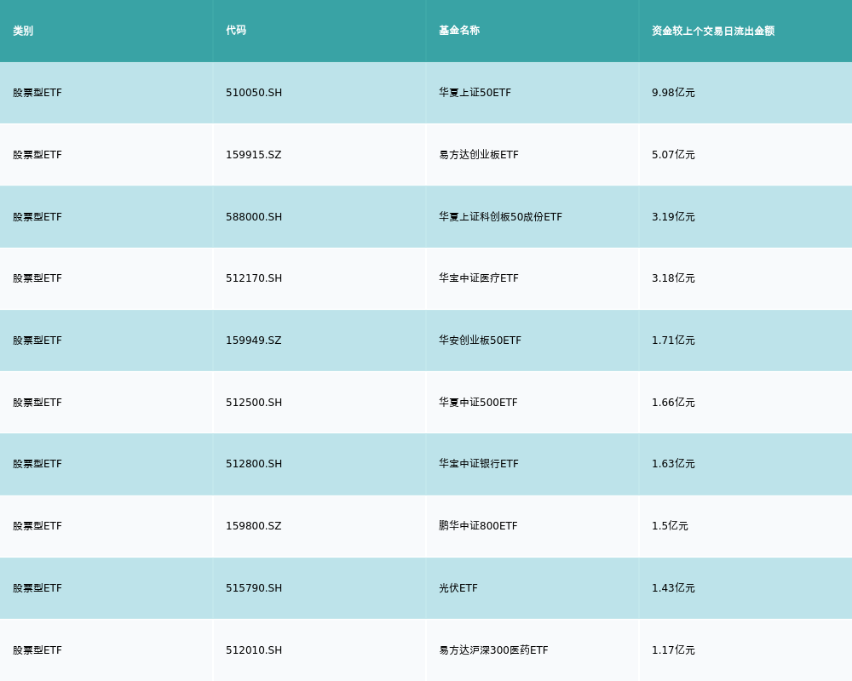Select fund name 易方达创业板ETF
Screen dimensions: 852x681
(479, 155)
